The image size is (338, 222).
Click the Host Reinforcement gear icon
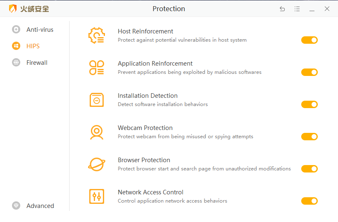click(97, 35)
